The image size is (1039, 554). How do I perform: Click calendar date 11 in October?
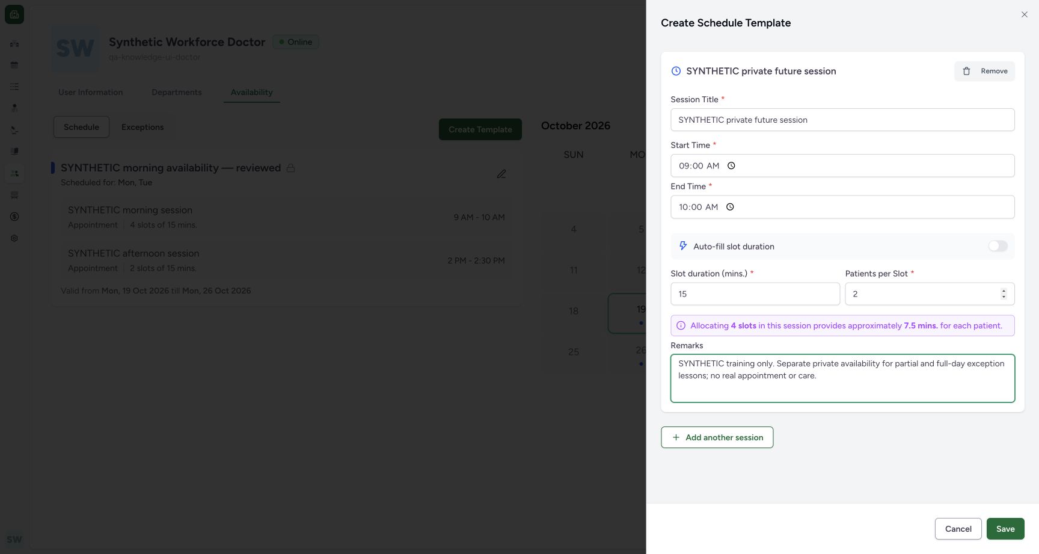[574, 270]
